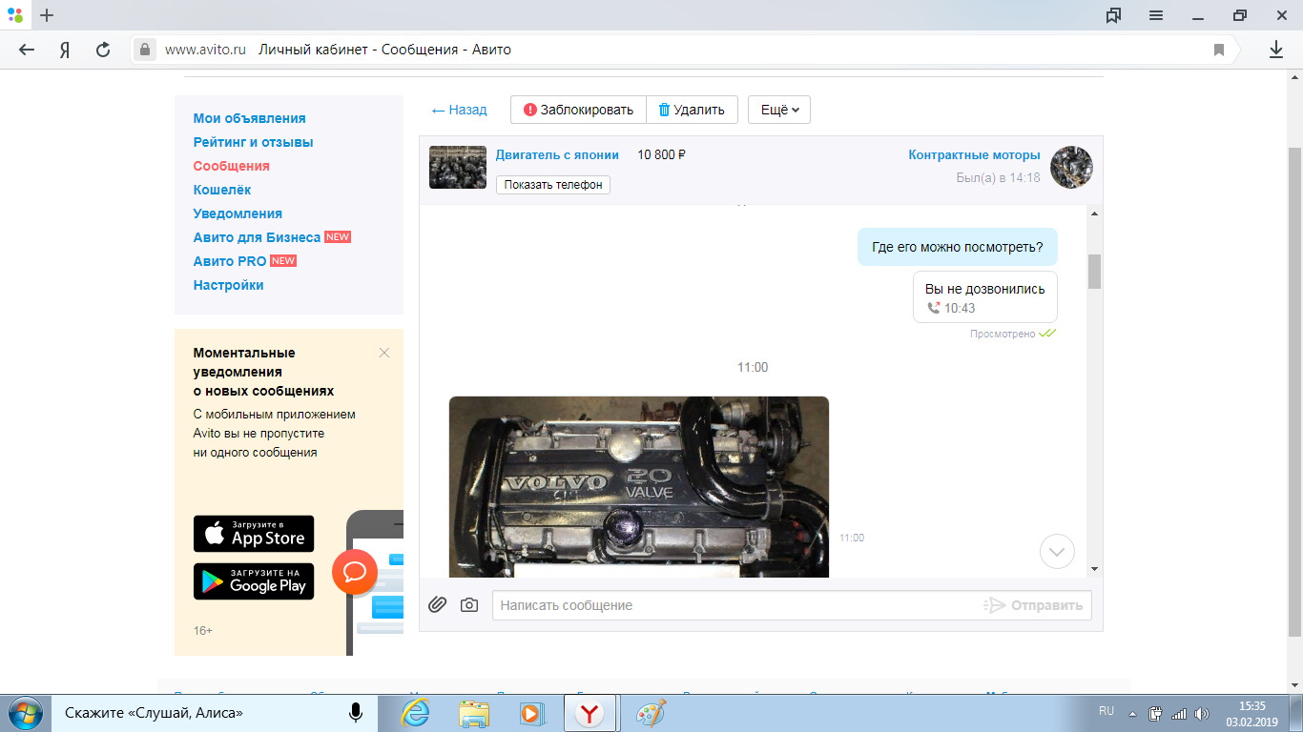Open the browser hamburger menu
Viewport: 1303px width, 732px height.
(1155, 15)
